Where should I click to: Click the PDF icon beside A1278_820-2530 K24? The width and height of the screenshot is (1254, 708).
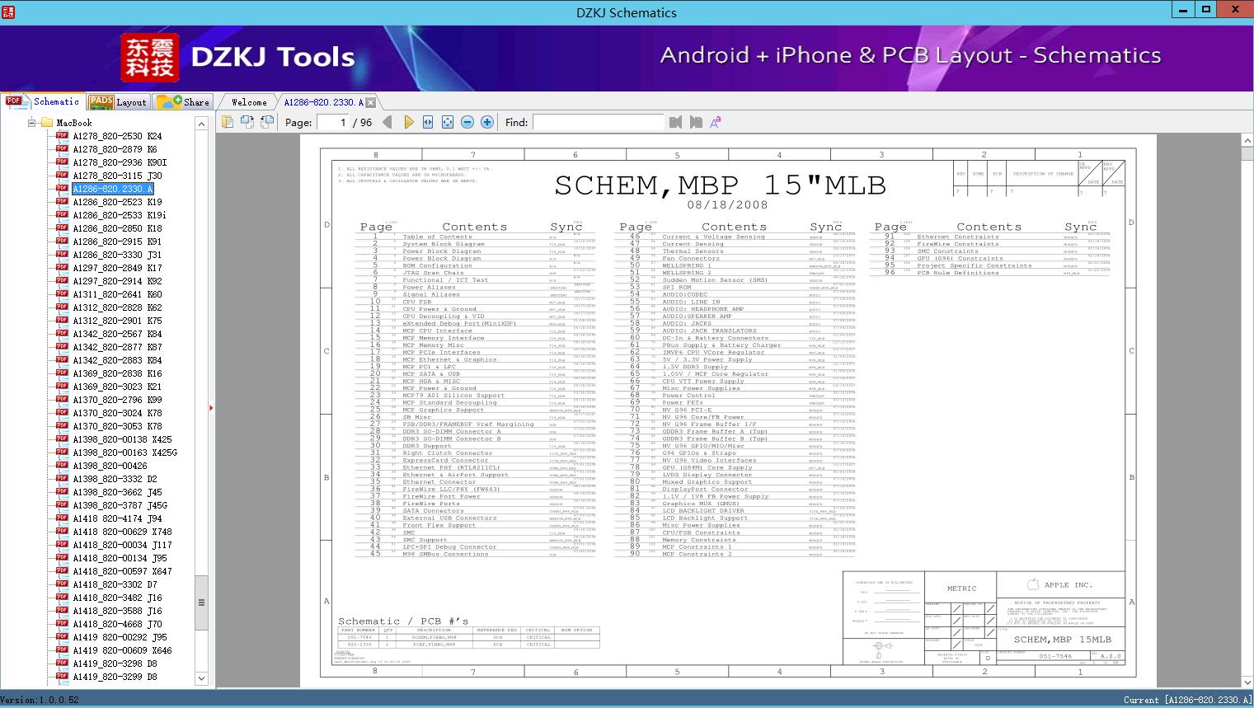coord(62,136)
